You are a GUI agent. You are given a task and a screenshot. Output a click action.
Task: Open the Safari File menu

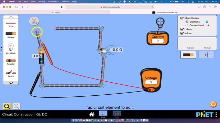pos(19,2)
